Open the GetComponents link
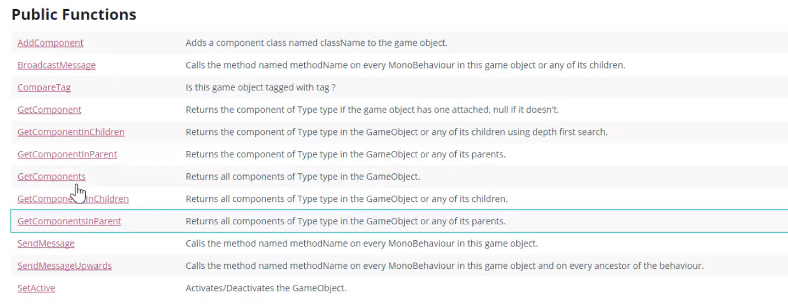Viewport: 788px width, 306px height. click(x=51, y=177)
